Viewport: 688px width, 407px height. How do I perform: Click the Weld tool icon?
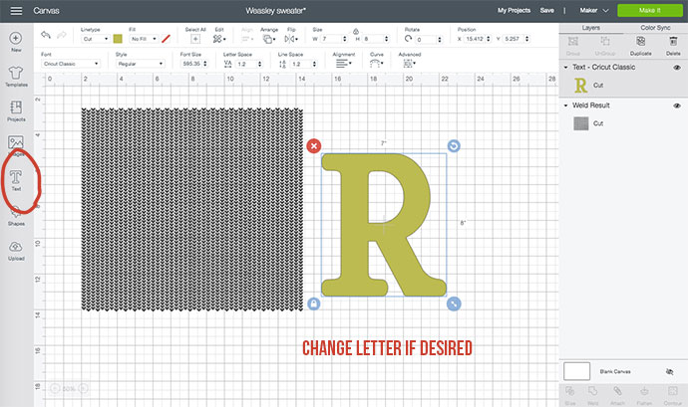tap(593, 391)
